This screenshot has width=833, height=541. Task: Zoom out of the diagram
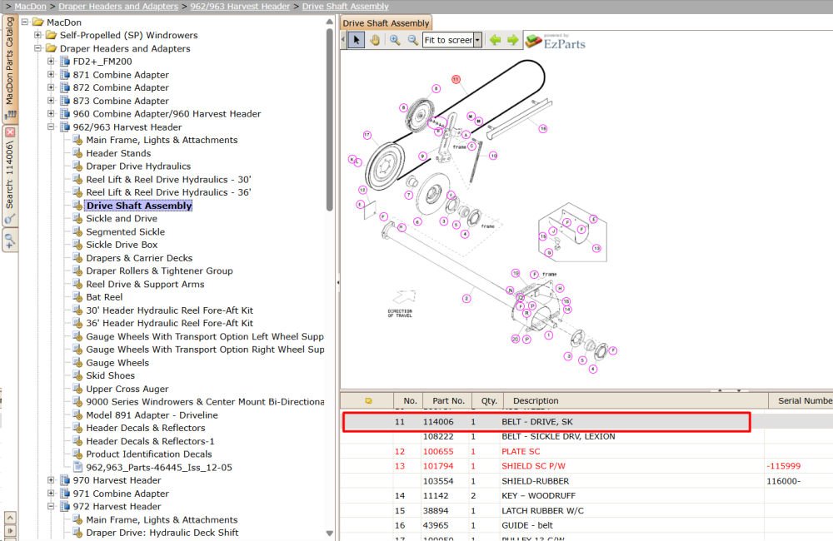(x=413, y=40)
